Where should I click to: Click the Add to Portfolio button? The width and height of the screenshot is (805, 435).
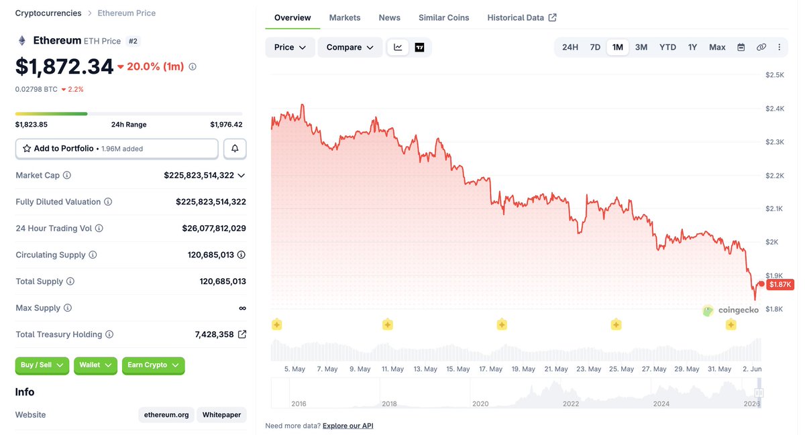(x=117, y=148)
